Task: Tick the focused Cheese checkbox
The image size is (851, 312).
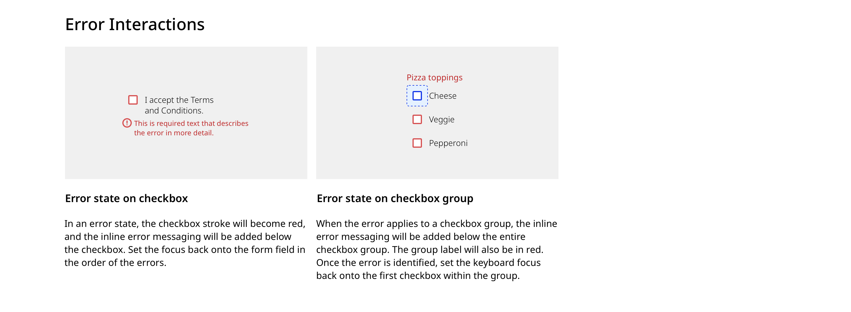Action: click(x=417, y=96)
